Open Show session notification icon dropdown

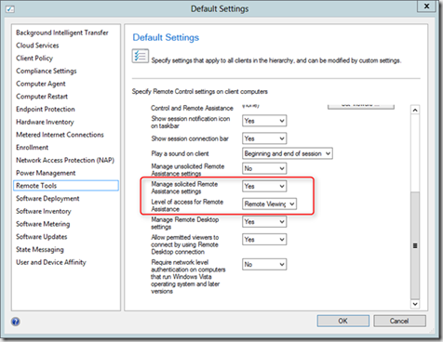pos(264,121)
